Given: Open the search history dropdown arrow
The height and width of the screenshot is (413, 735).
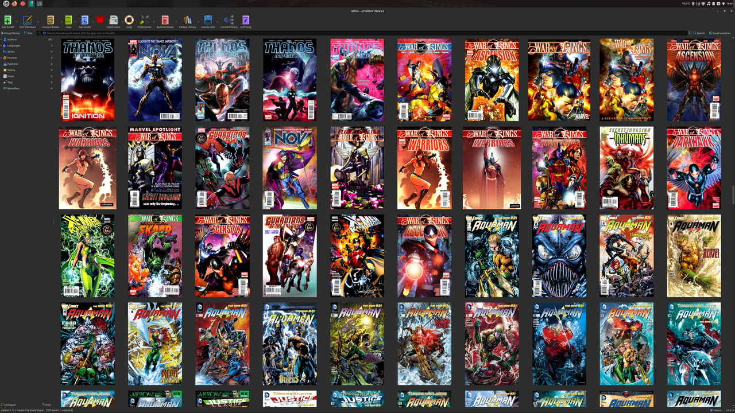Looking at the screenshot, I should point(689,33).
